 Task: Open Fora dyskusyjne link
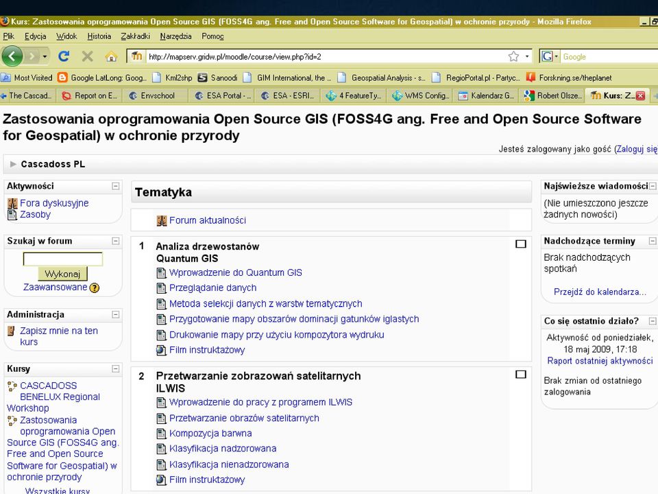(54, 203)
